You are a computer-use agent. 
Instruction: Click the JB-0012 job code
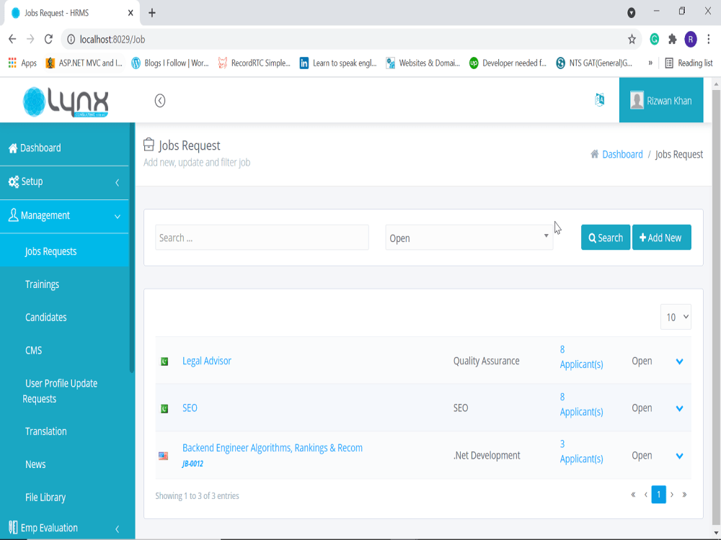click(193, 464)
